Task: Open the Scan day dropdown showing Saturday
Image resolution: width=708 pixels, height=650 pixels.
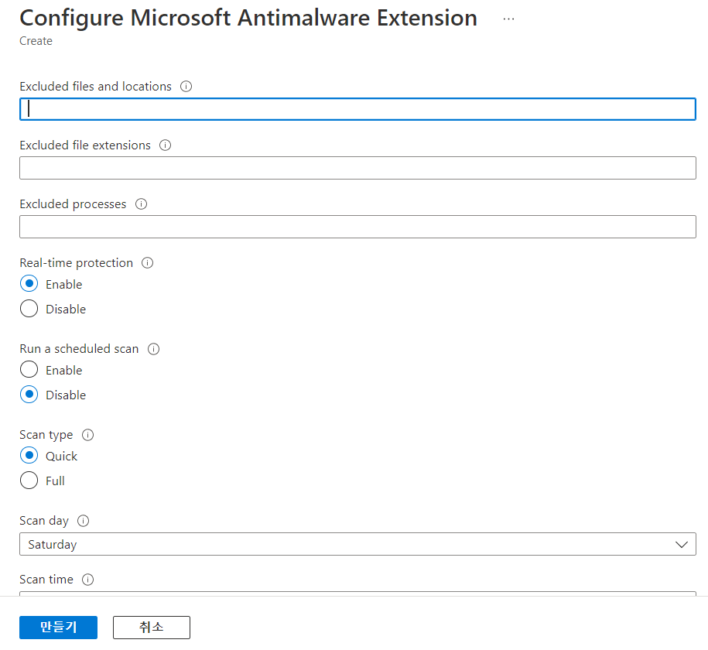Action: click(357, 544)
